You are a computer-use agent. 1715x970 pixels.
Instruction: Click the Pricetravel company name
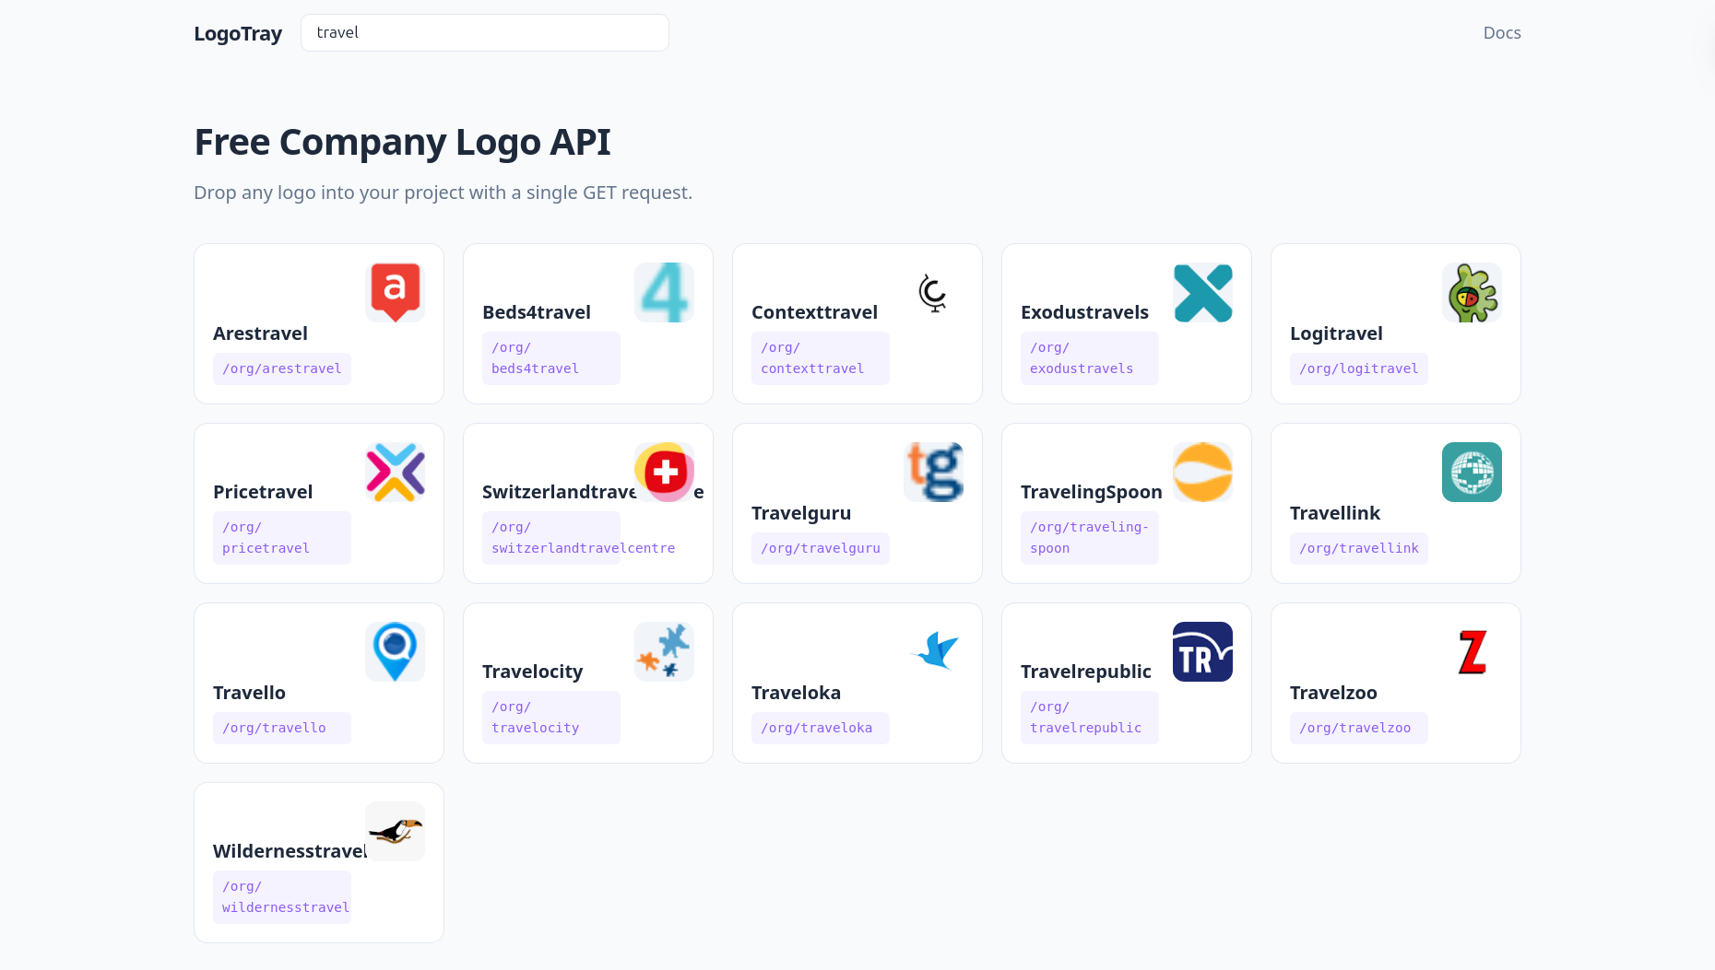click(263, 492)
